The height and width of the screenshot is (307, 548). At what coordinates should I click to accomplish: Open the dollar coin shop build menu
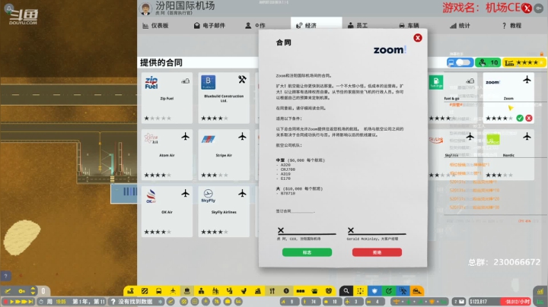tap(286, 291)
